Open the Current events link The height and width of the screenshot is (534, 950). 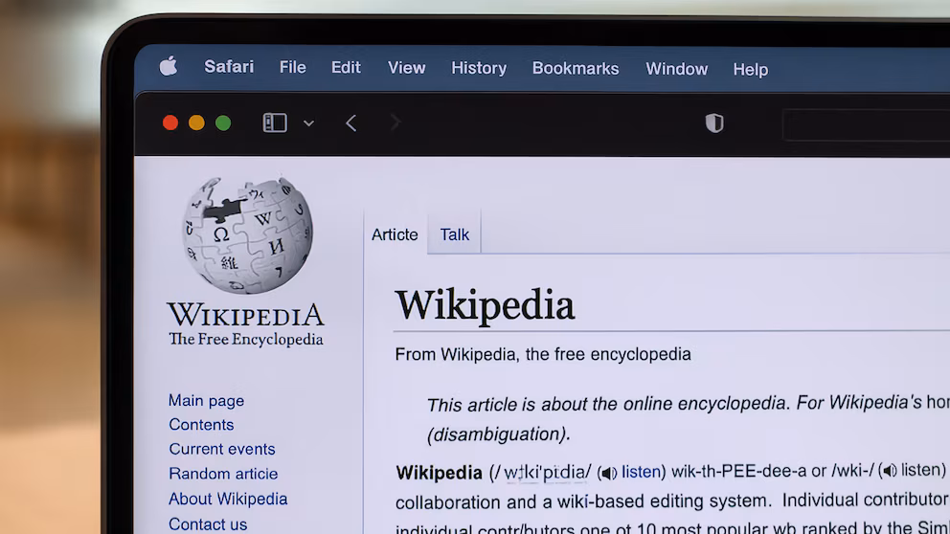(x=222, y=449)
